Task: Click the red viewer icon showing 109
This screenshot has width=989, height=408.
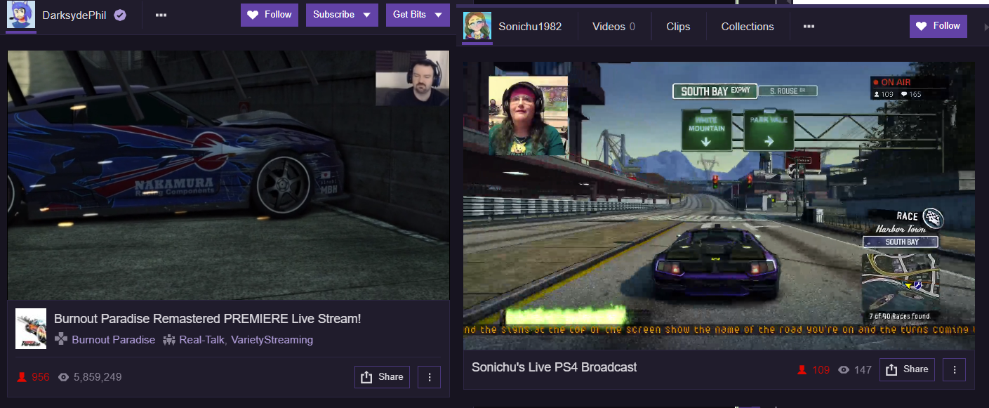Action: tap(802, 369)
